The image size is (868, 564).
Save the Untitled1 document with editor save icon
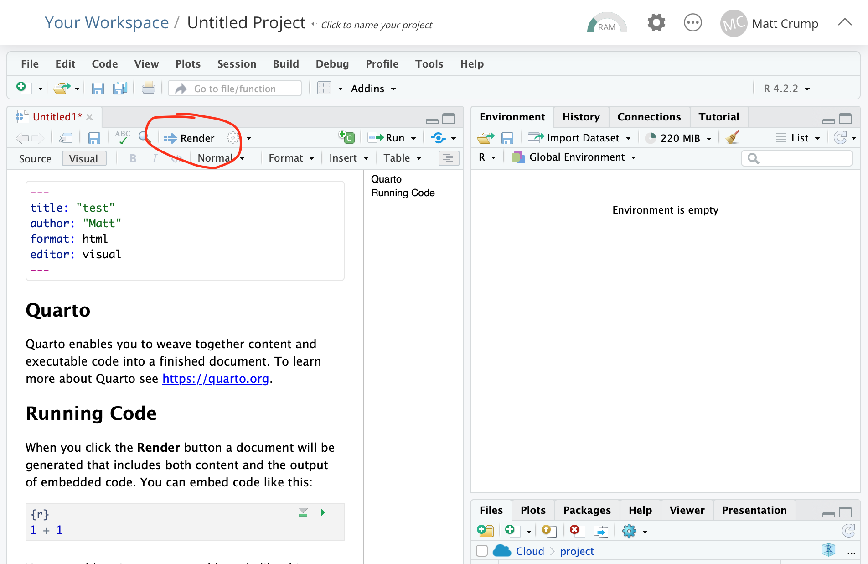(x=94, y=138)
